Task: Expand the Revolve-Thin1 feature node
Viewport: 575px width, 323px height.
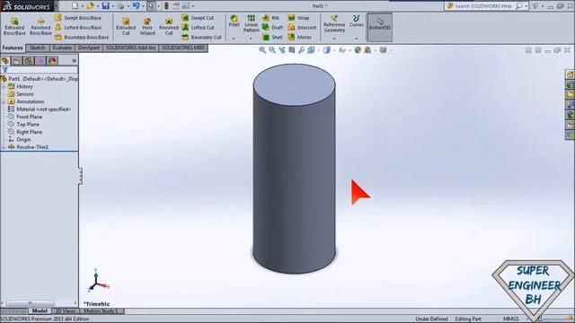Action: [4, 147]
